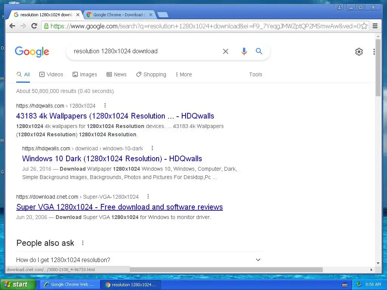Click 'About 50,800,000 results' text
This screenshot has height=290, width=387.
pyautogui.click(x=65, y=91)
